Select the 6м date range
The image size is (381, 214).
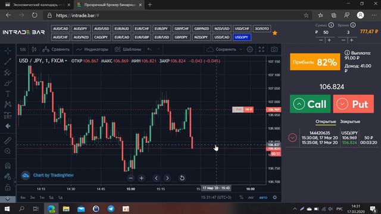(x=23, y=197)
